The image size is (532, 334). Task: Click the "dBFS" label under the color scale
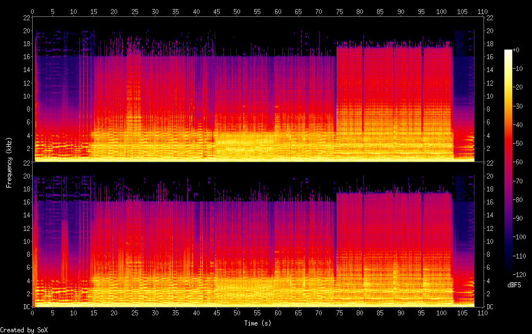click(x=514, y=285)
